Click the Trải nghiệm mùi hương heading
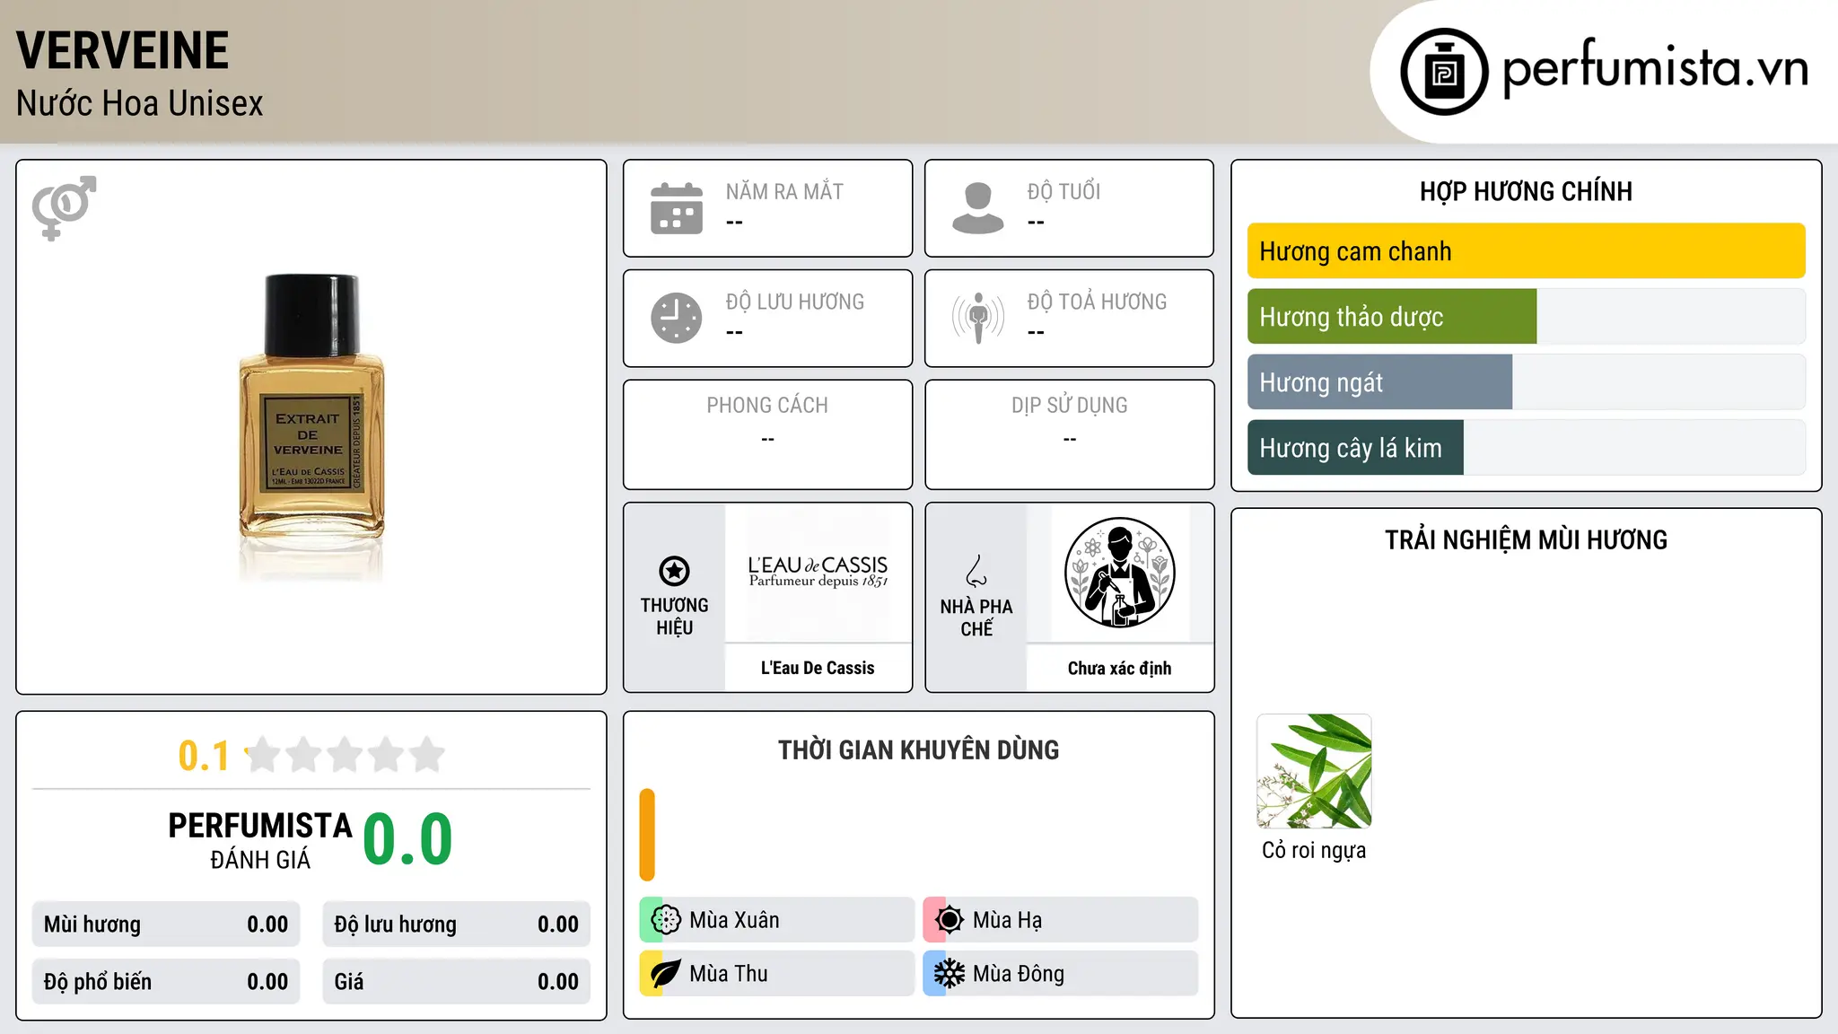The image size is (1838, 1034). click(x=1526, y=539)
